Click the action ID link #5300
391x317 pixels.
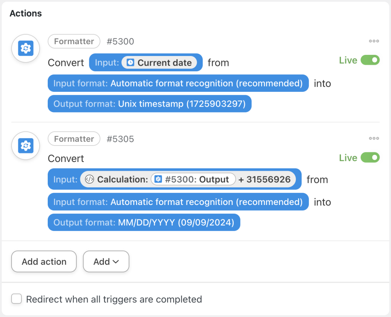pos(120,41)
